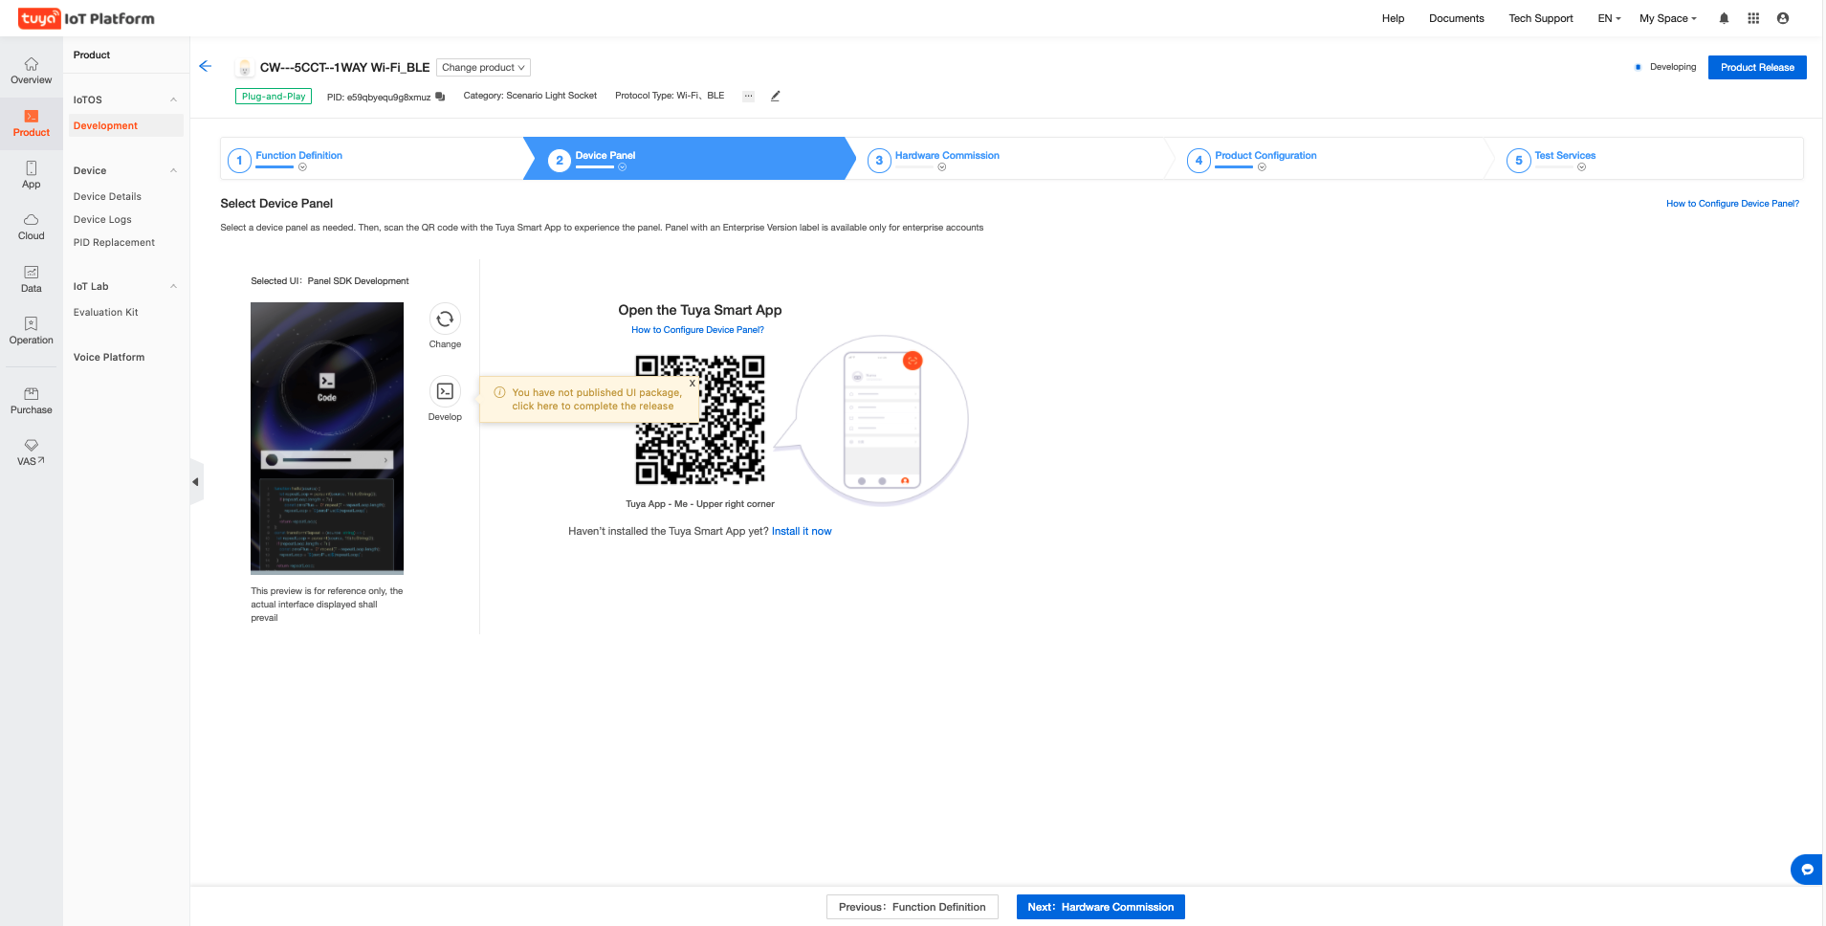Click the panel preview thumbnail
Viewport: 1826px width, 926px height.
point(327,438)
